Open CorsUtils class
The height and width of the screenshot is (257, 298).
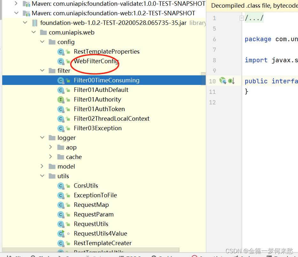coord(86,185)
